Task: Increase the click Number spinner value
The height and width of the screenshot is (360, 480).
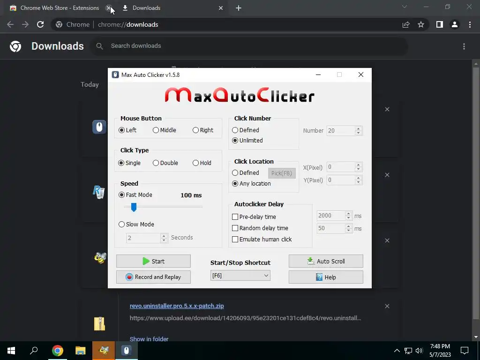Action: click(358, 128)
